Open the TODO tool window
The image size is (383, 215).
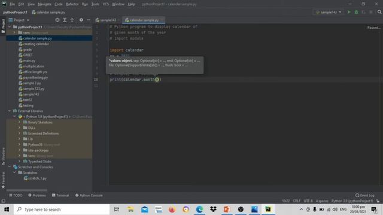tap(16, 195)
